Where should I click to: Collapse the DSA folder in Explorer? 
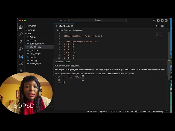29,34
